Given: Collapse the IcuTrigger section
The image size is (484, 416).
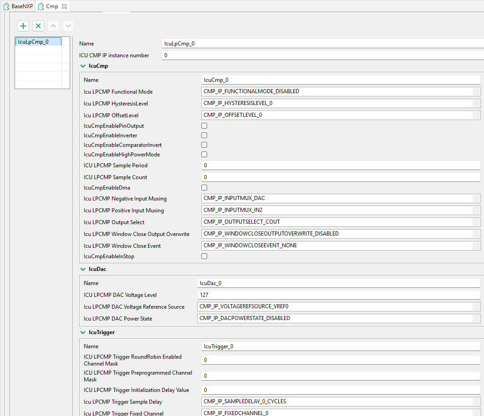Looking at the screenshot, I should (x=83, y=332).
